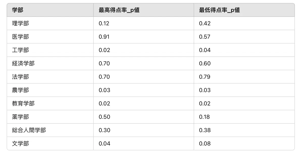The width and height of the screenshot is (303, 157).
Task: Click the 0.57 value for 医学部
Action: tap(205, 37)
